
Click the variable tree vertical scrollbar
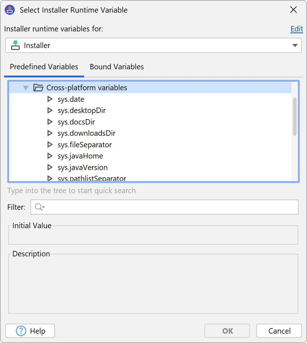tap(294, 116)
